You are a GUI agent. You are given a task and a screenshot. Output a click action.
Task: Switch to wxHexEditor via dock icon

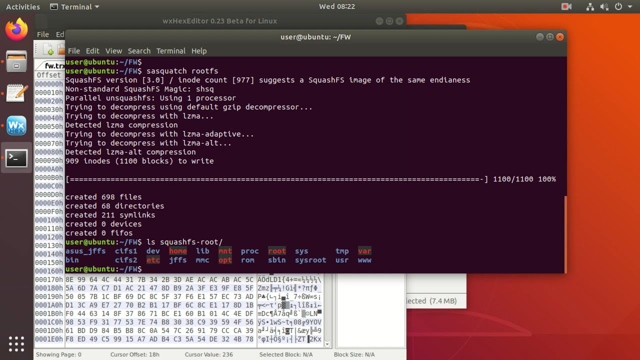click(x=16, y=125)
